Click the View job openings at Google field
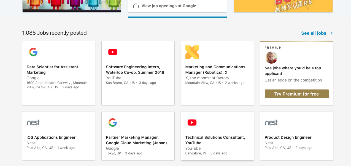Screen dimensions: 351x166 point(177,6)
